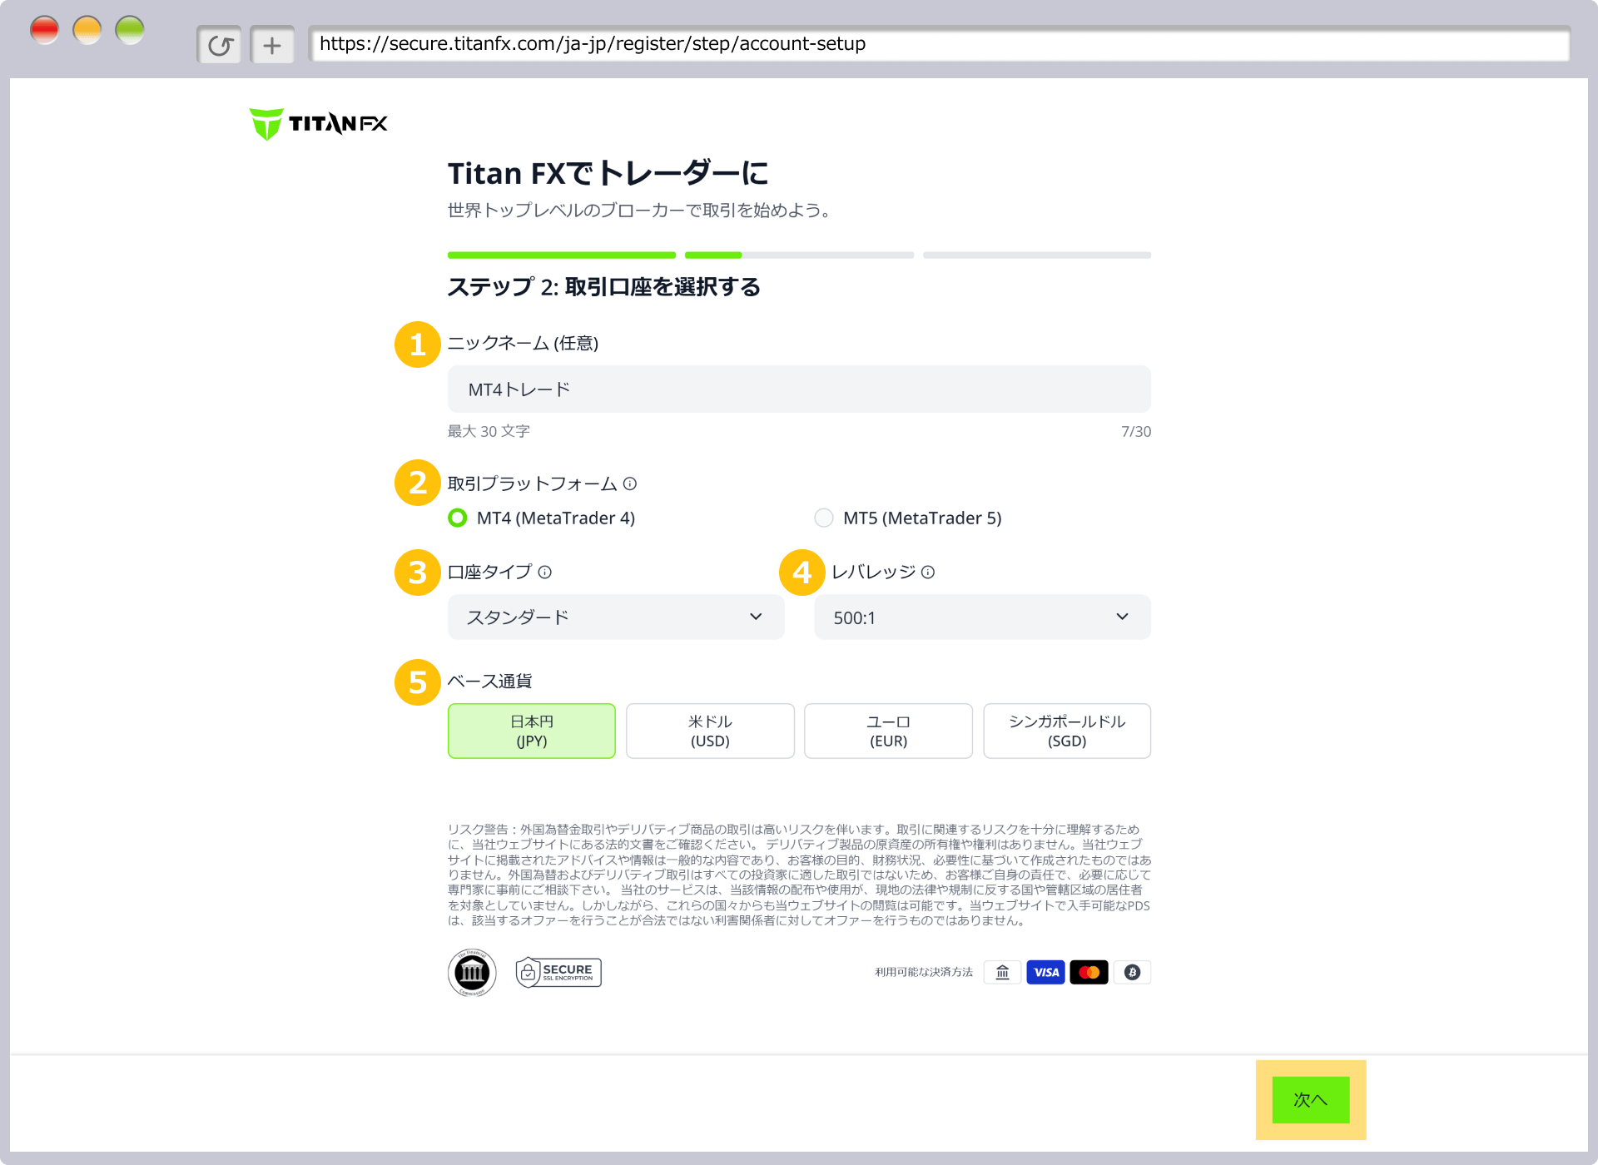The image size is (1598, 1165).
Task: Choose 米ドル (USD) base currency
Action: 710,731
